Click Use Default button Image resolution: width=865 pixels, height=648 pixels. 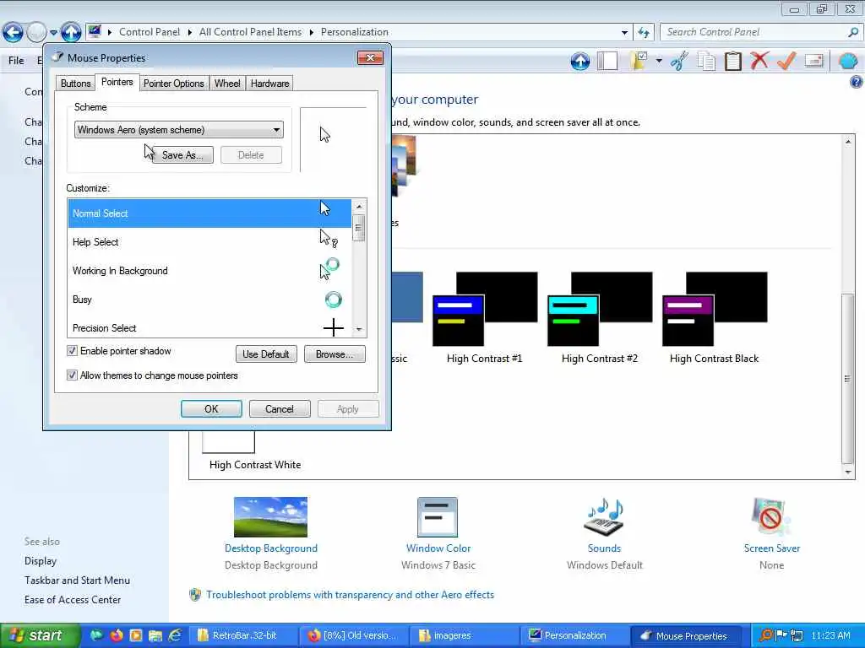point(266,354)
